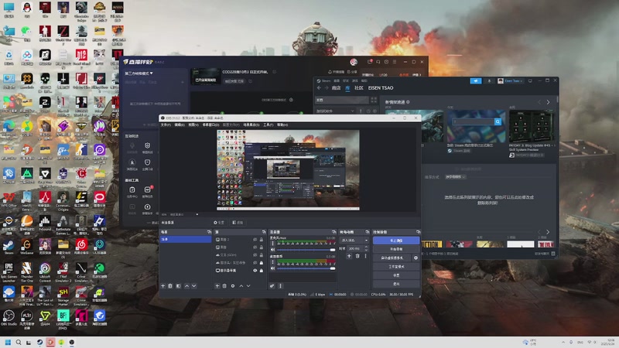Open Steam notifications bell

click(x=489, y=80)
